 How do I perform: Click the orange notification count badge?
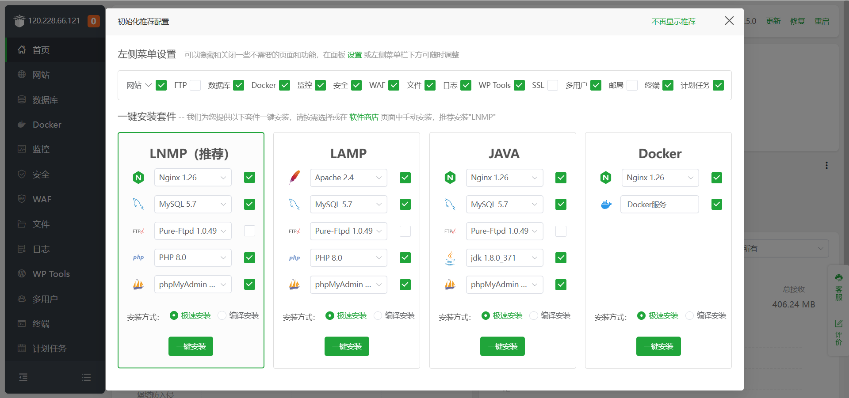point(93,21)
